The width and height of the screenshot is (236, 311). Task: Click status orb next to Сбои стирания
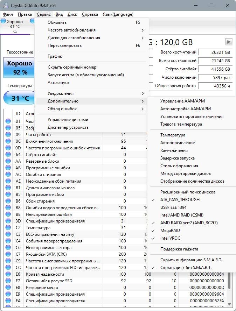tap(8, 201)
